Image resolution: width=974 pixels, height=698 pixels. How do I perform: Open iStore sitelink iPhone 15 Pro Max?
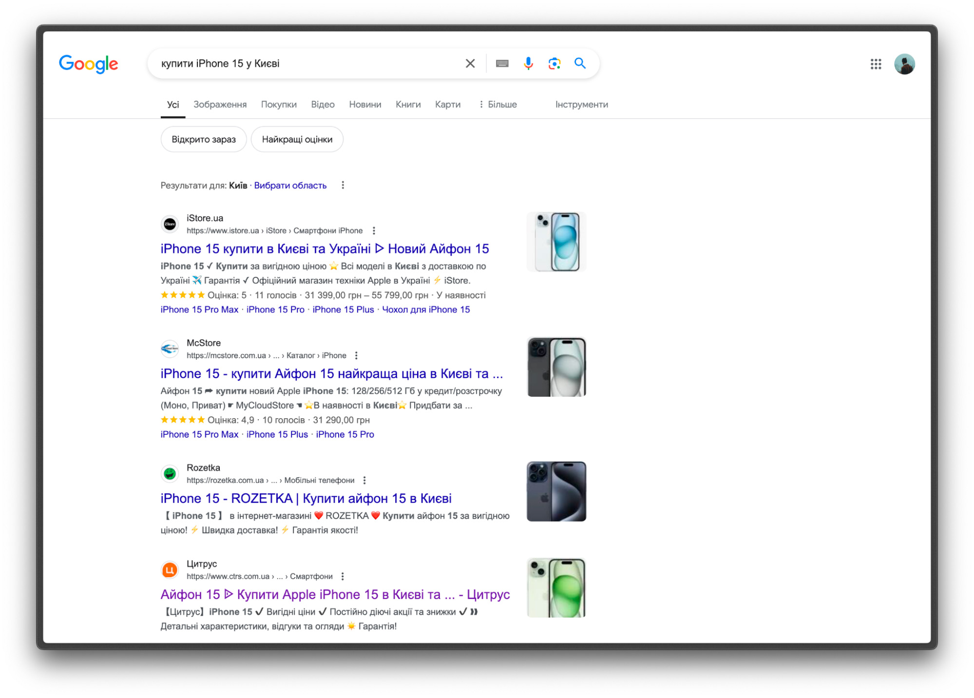(x=199, y=310)
